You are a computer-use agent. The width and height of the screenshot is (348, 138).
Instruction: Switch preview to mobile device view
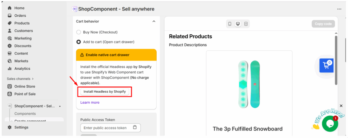pos(230,24)
